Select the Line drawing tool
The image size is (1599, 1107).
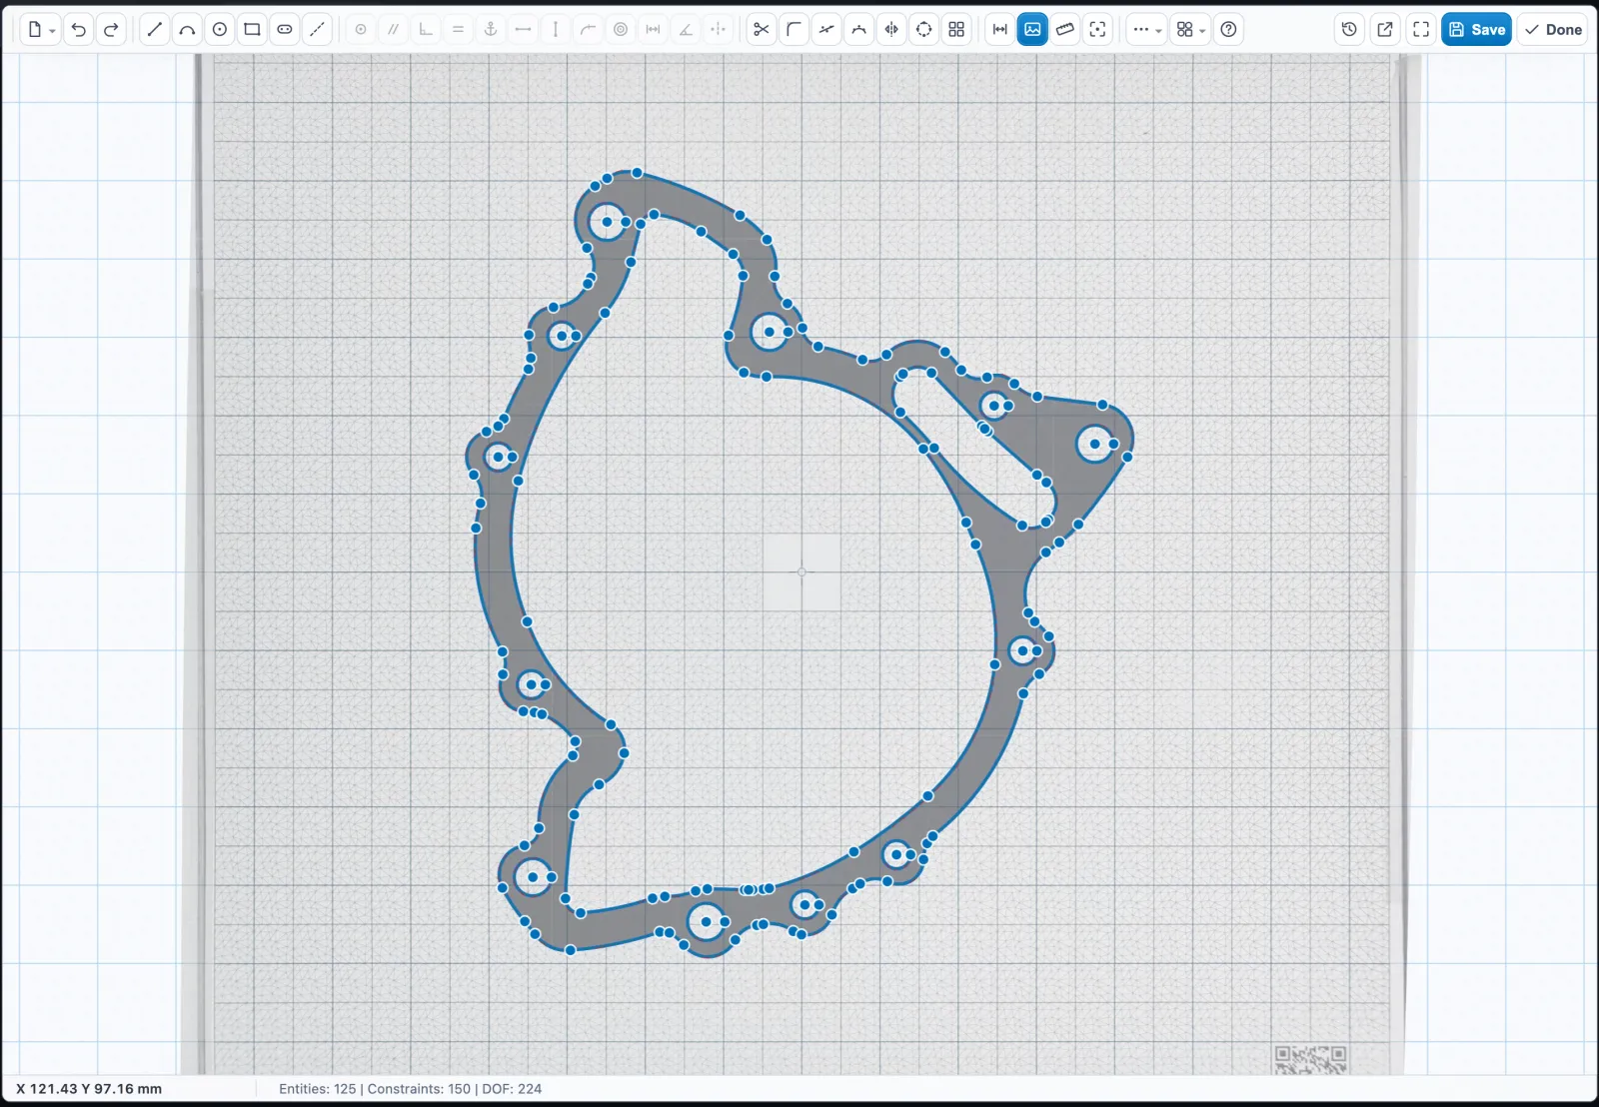click(154, 30)
